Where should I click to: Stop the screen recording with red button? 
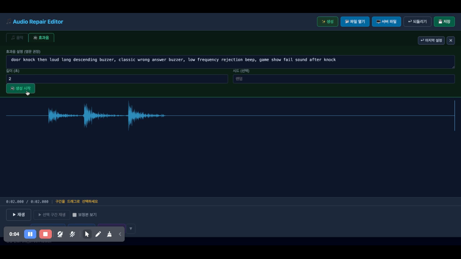[45, 234]
